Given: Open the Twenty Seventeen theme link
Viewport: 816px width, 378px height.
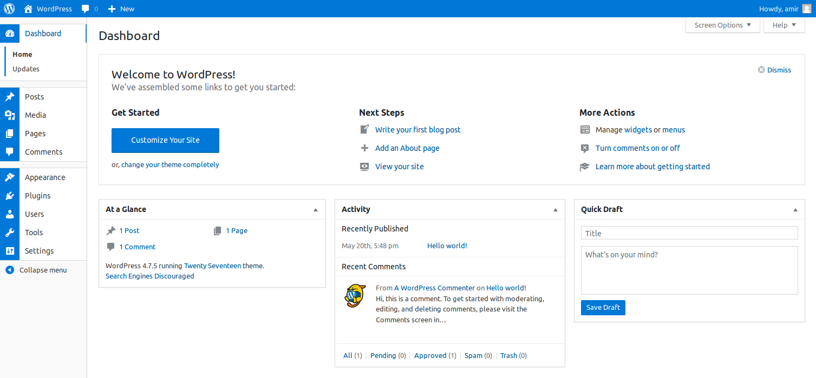Looking at the screenshot, I should pos(213,266).
